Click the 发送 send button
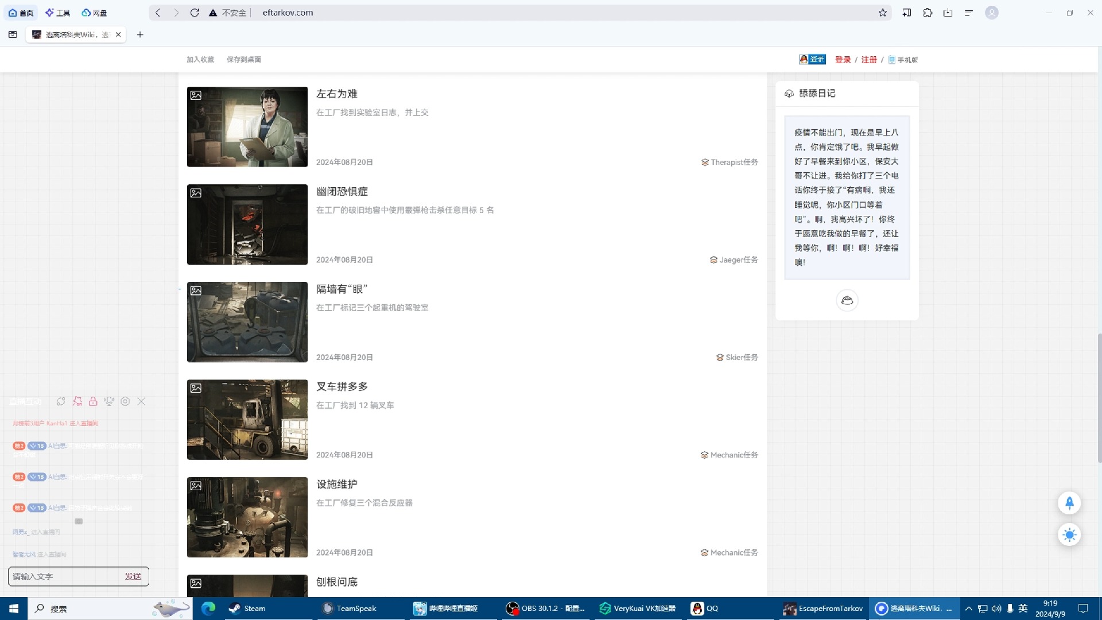This screenshot has width=1102, height=620. [x=133, y=576]
